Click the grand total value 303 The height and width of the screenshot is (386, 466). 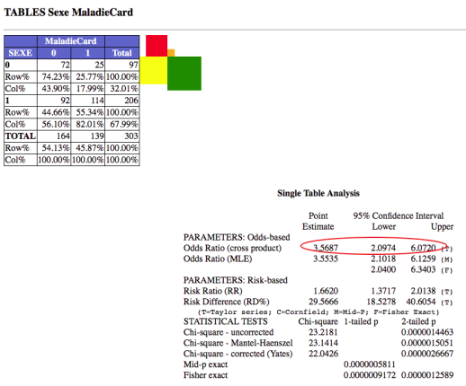click(122, 136)
